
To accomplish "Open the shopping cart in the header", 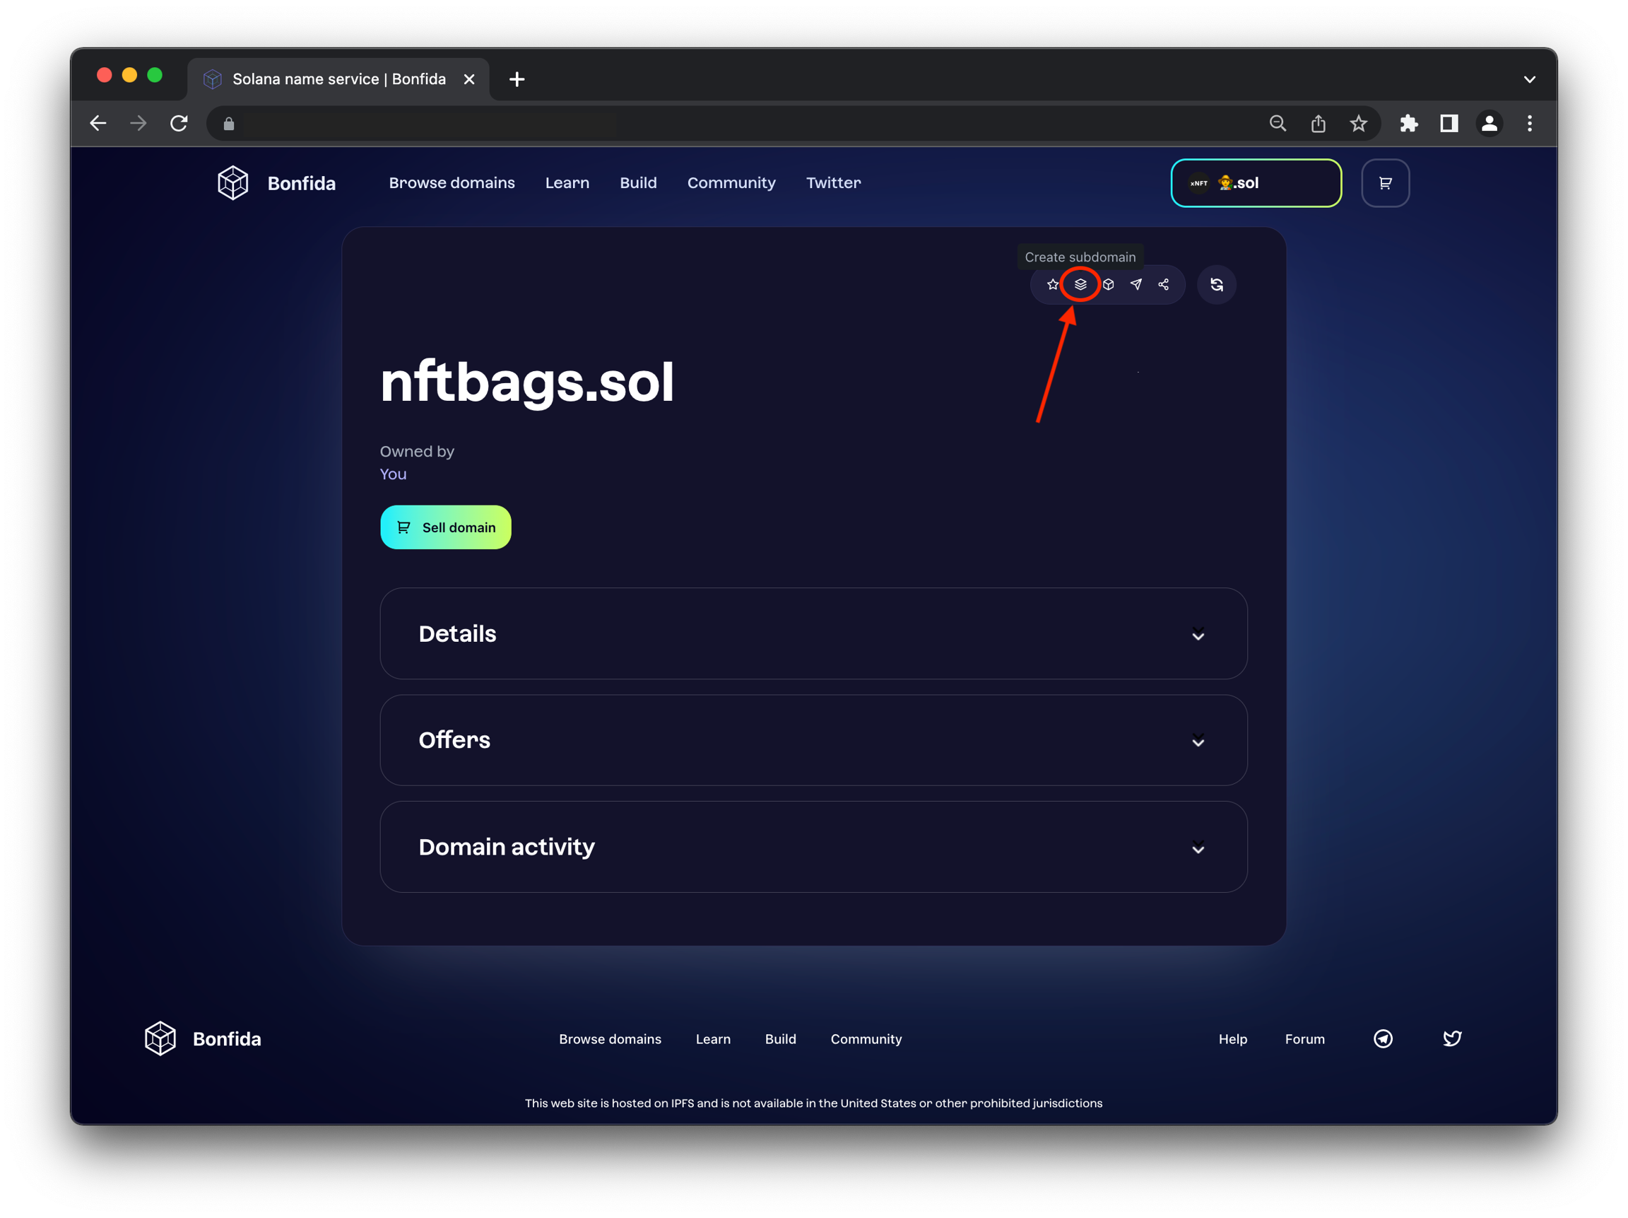I will (x=1384, y=182).
